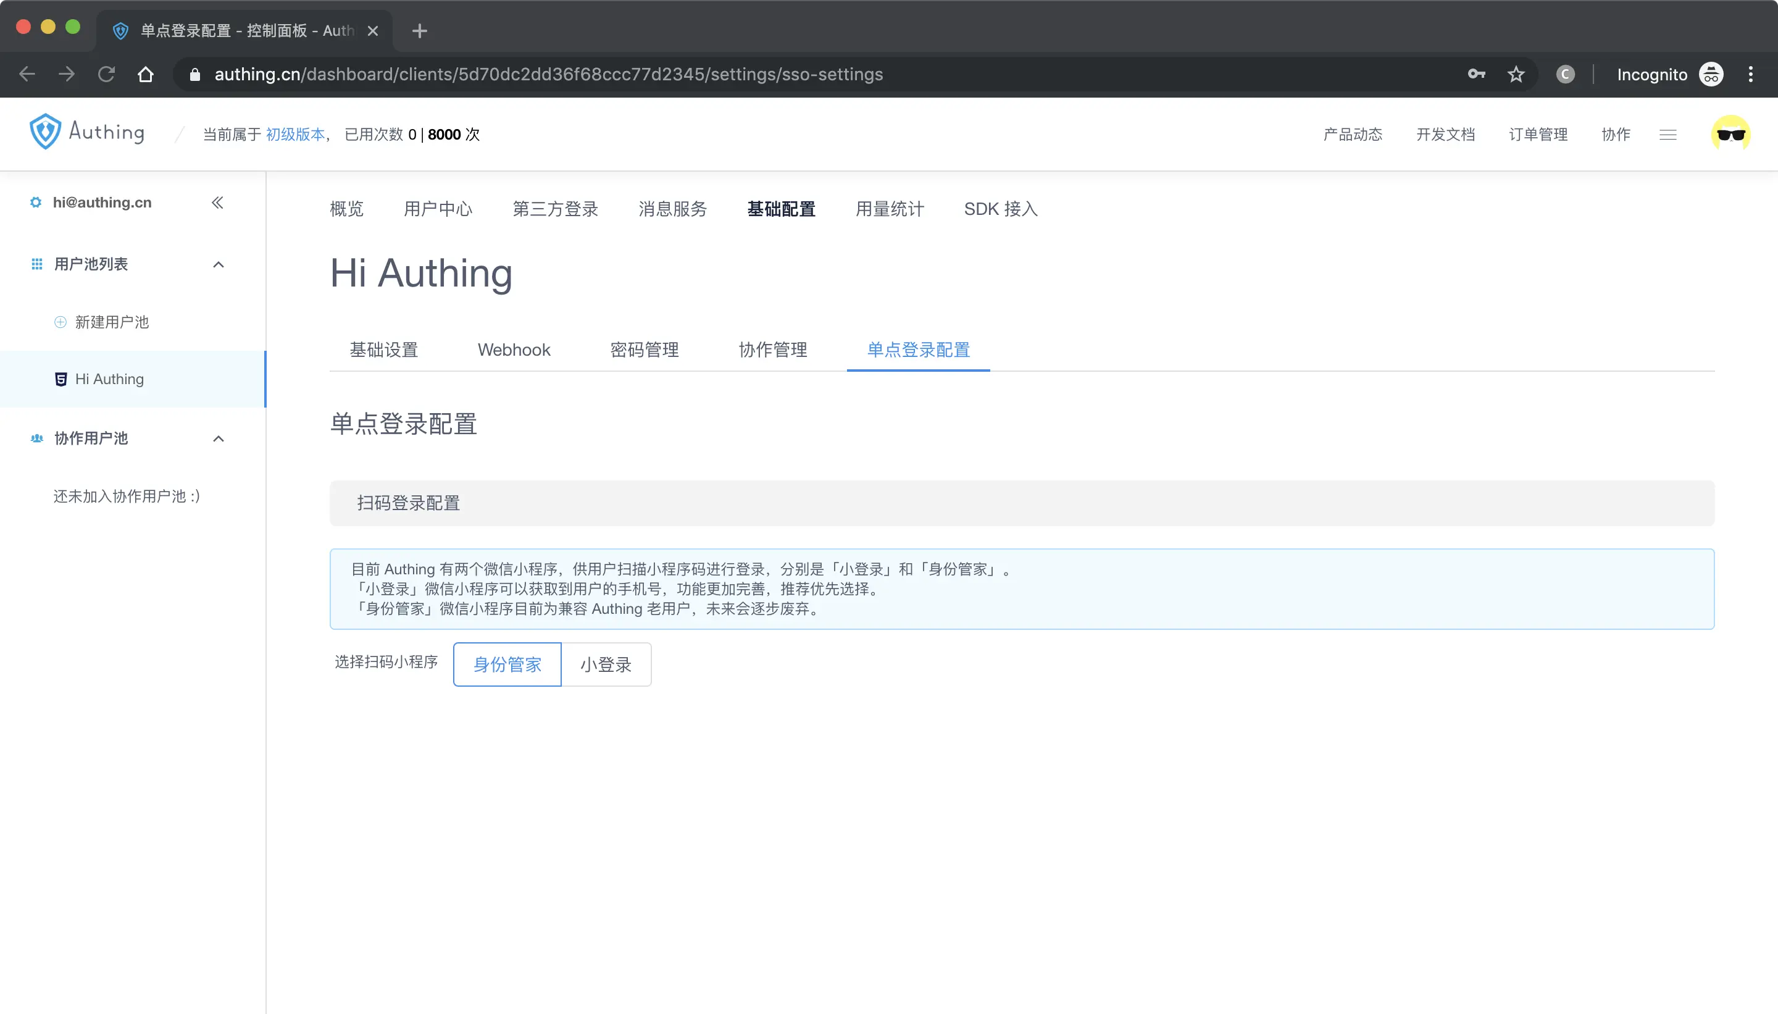The height and width of the screenshot is (1014, 1778).
Task: Click the Authing shield logo
Action: (45, 132)
